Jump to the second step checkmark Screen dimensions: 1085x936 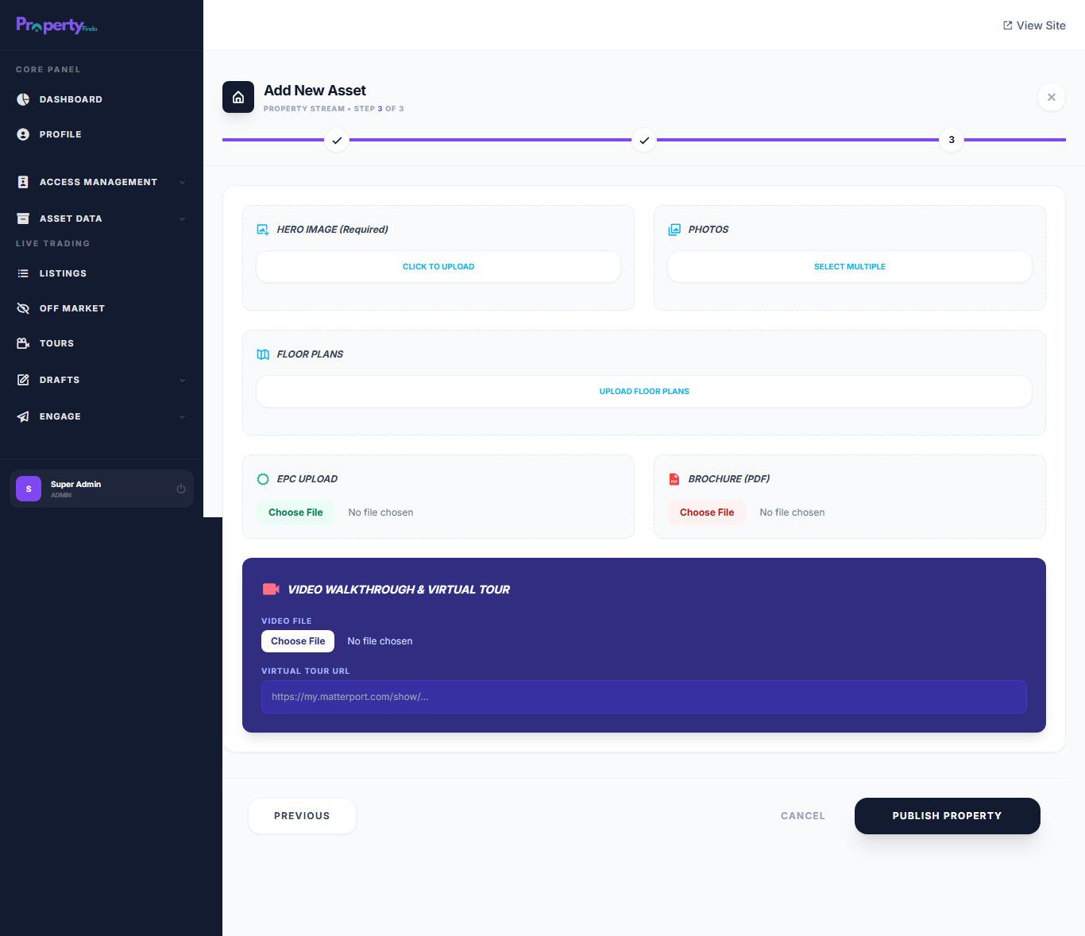point(644,140)
